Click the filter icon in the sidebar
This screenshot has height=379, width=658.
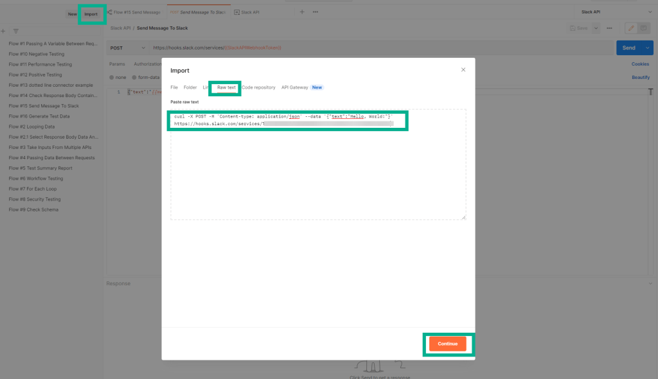[x=16, y=31]
